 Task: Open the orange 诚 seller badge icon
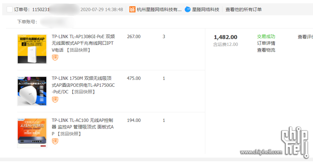(132, 9)
